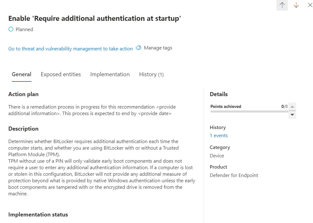Open the Implementation tab

(x=110, y=74)
